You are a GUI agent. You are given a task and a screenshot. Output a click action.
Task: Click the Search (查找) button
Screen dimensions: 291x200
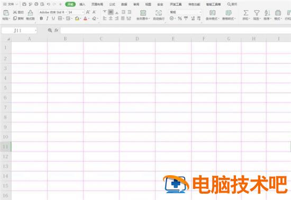click(x=232, y=4)
